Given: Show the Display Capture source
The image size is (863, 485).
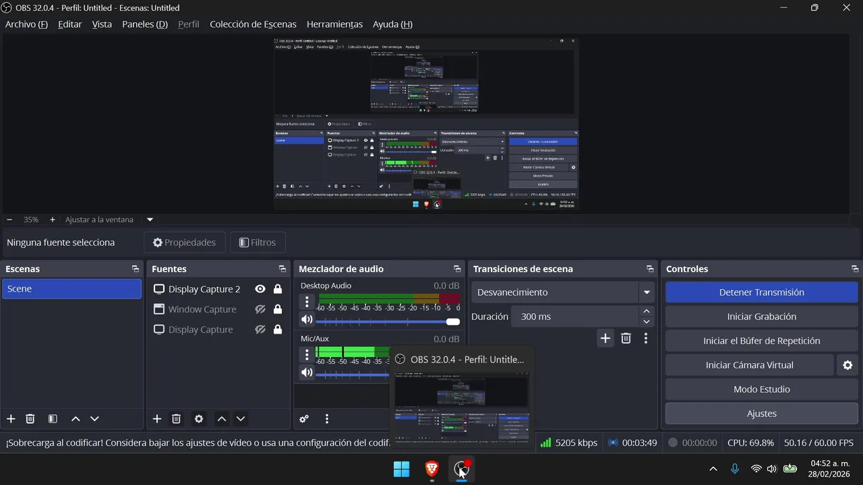Looking at the screenshot, I should 260,329.
